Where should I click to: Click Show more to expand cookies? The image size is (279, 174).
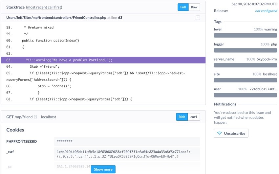tap(103, 169)
